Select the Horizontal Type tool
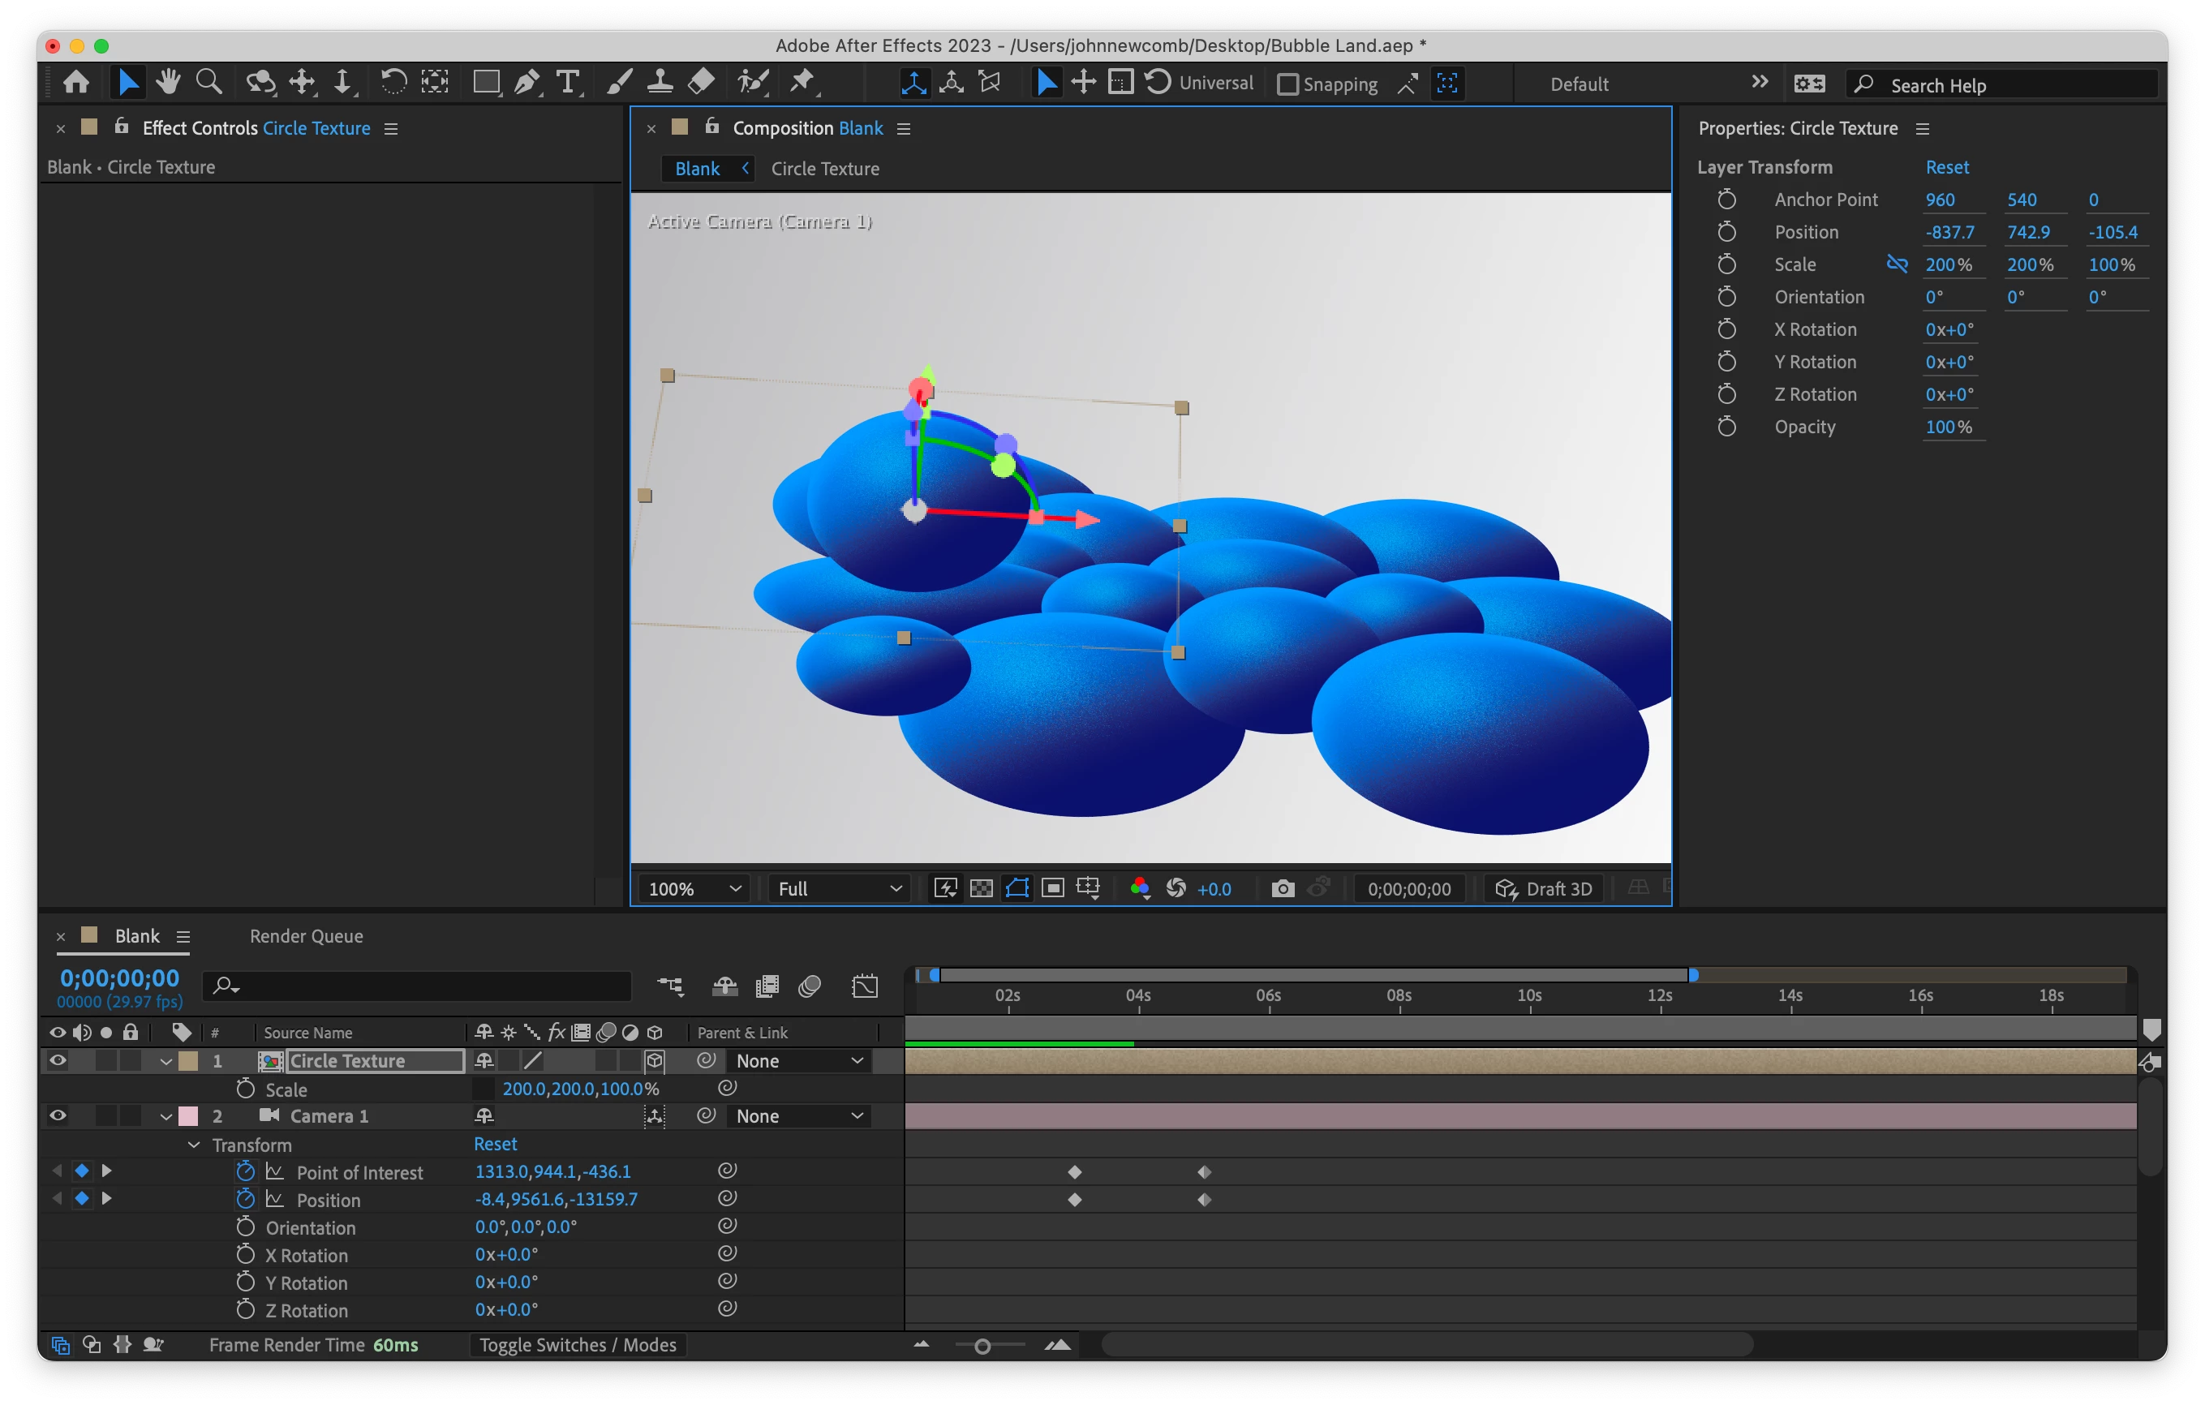Viewport: 2205px width, 1405px height. [568, 83]
